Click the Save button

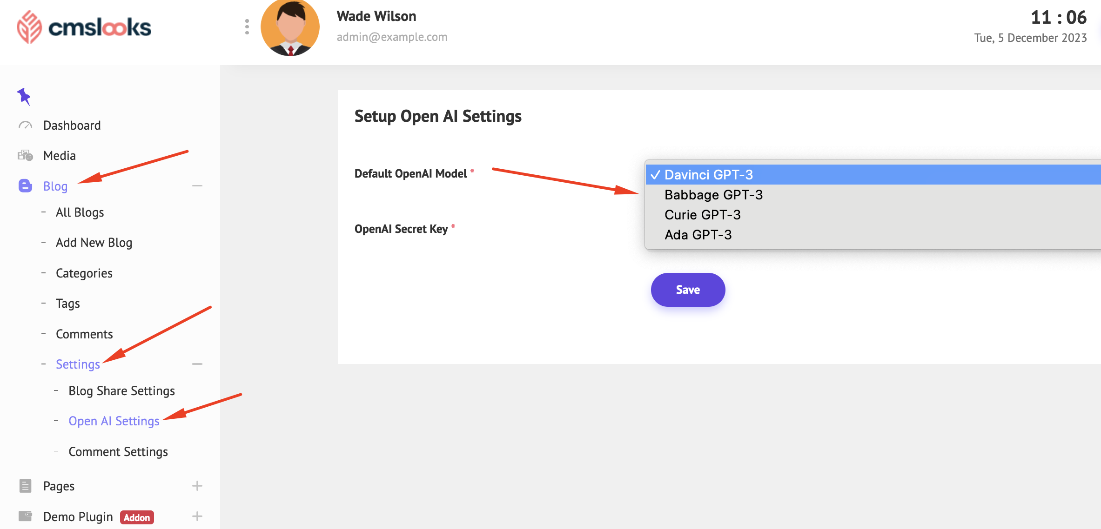pyautogui.click(x=688, y=290)
